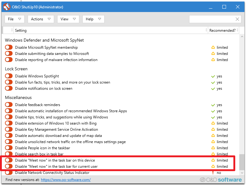The width and height of the screenshot is (246, 185).
Task: Clear the search box with the X icon
Action: pyautogui.click(x=237, y=19)
